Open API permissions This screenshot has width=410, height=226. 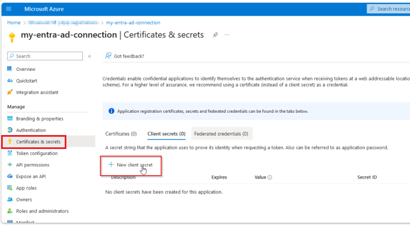coord(33,165)
